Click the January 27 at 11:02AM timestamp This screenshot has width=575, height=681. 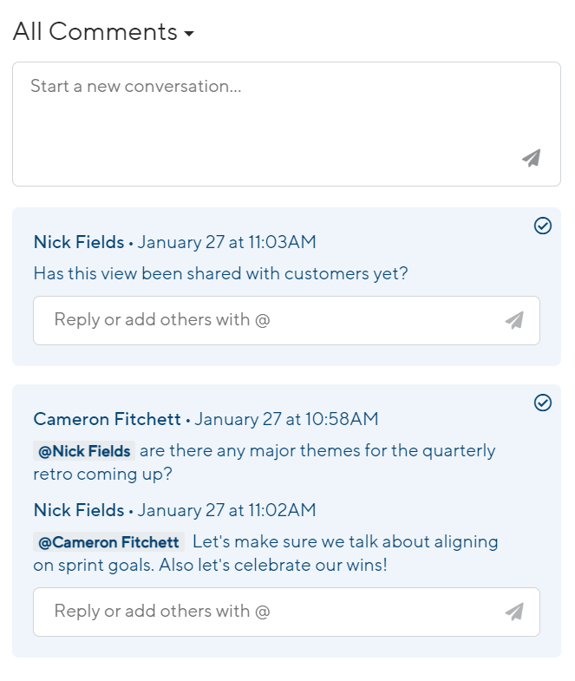click(226, 509)
